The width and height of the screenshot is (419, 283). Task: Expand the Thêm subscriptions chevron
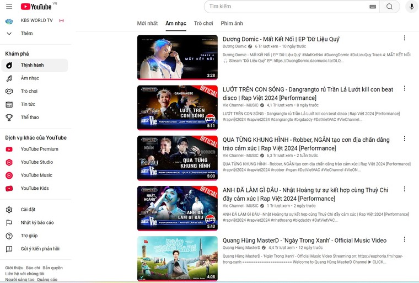point(9,34)
